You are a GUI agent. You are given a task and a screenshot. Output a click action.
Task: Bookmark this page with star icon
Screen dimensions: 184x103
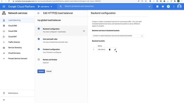click(x=146, y=1)
